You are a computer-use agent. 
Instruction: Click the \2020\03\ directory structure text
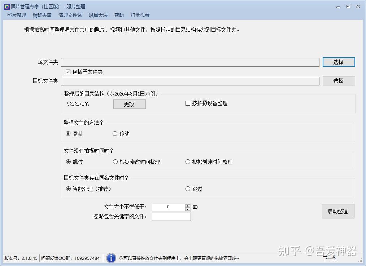click(78, 104)
